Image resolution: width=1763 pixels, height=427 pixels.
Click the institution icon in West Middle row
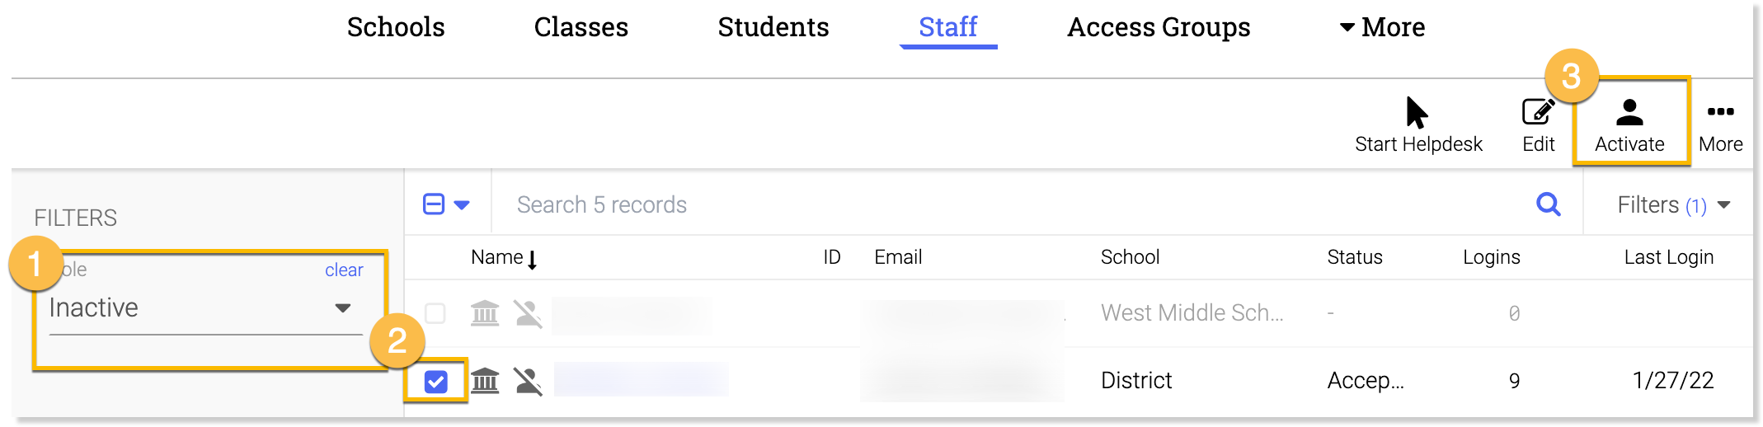click(x=485, y=313)
